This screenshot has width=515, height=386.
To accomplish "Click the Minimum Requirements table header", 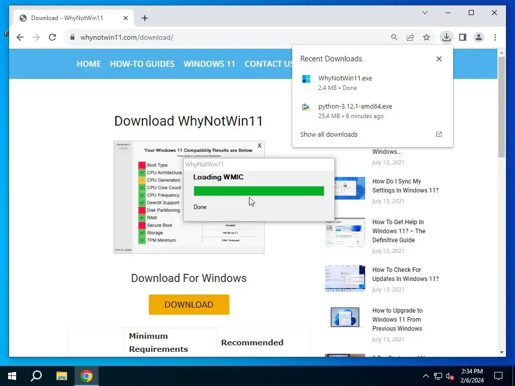I will [158, 342].
